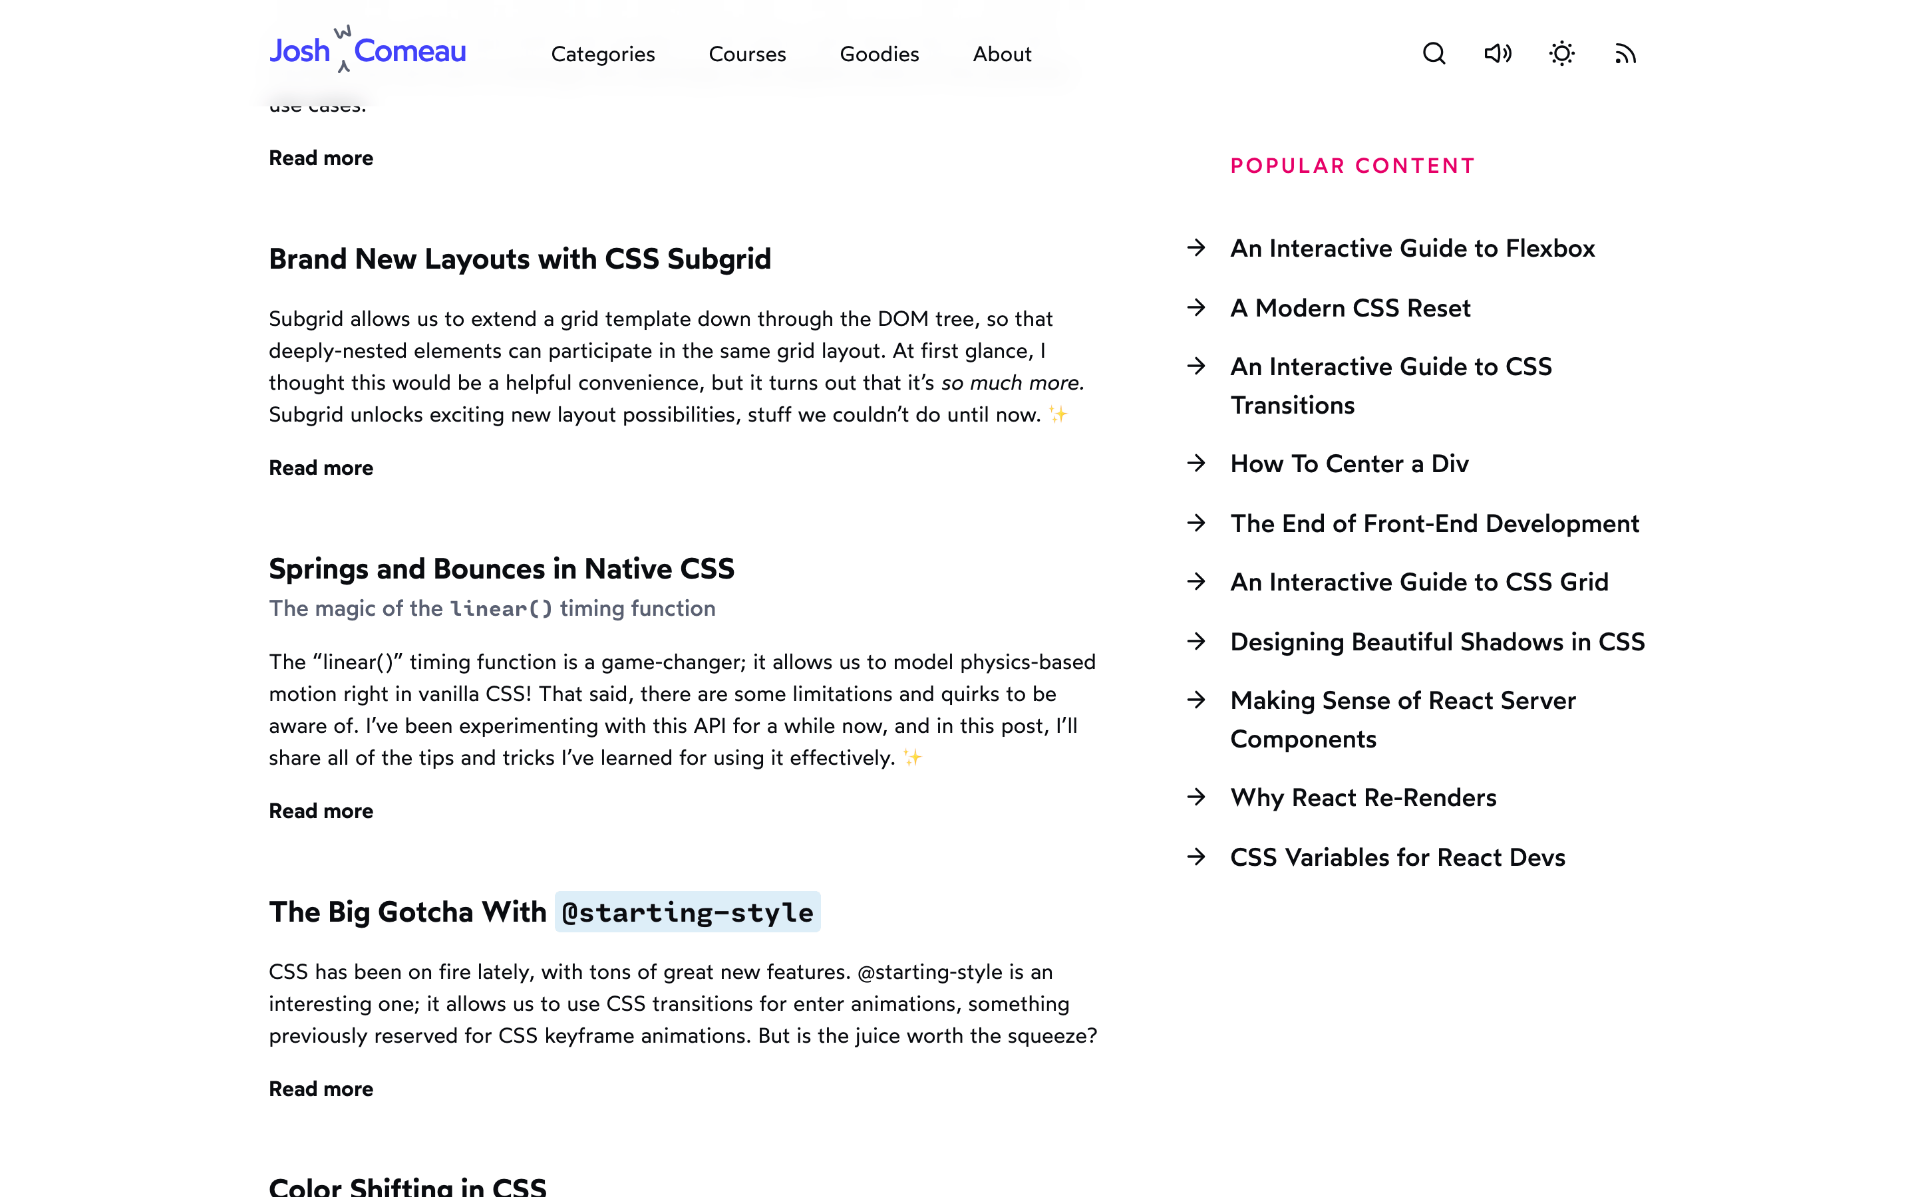Open the Categories menu
1916x1197 pixels.
click(x=603, y=54)
